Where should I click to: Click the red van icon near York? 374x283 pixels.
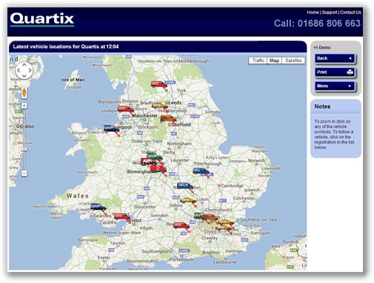[x=158, y=84]
